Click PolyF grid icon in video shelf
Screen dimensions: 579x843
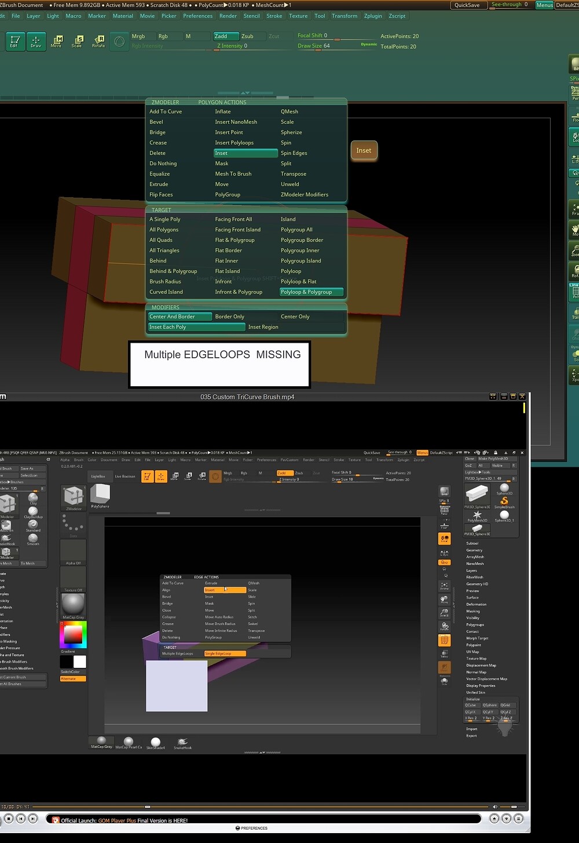click(444, 641)
